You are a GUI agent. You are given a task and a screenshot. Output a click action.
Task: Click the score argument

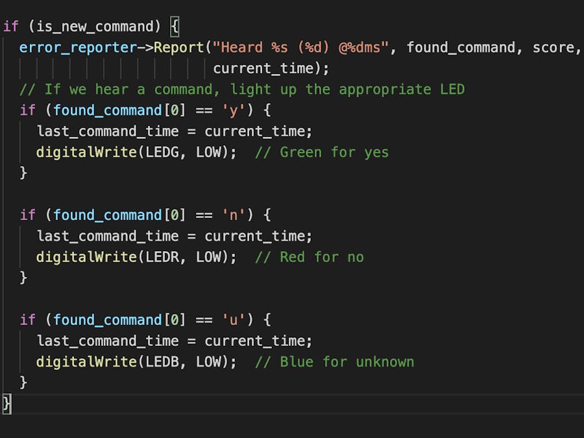tap(554, 47)
